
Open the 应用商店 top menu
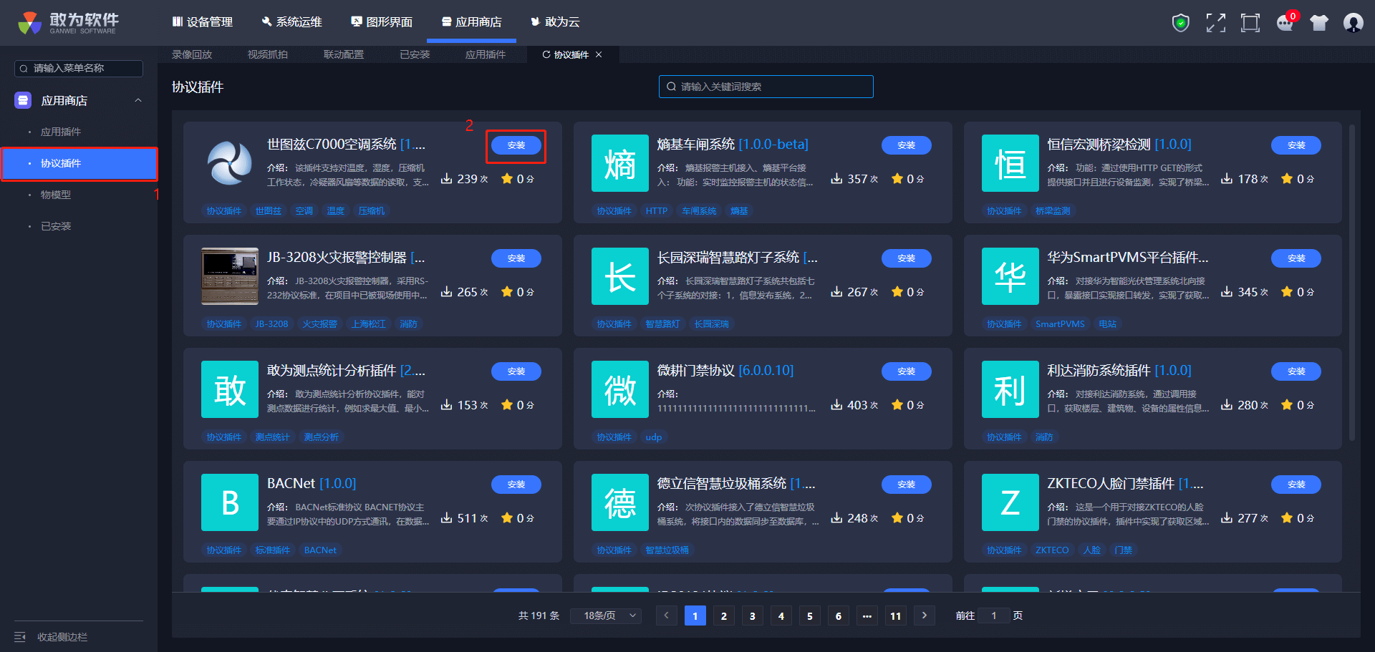click(x=471, y=22)
